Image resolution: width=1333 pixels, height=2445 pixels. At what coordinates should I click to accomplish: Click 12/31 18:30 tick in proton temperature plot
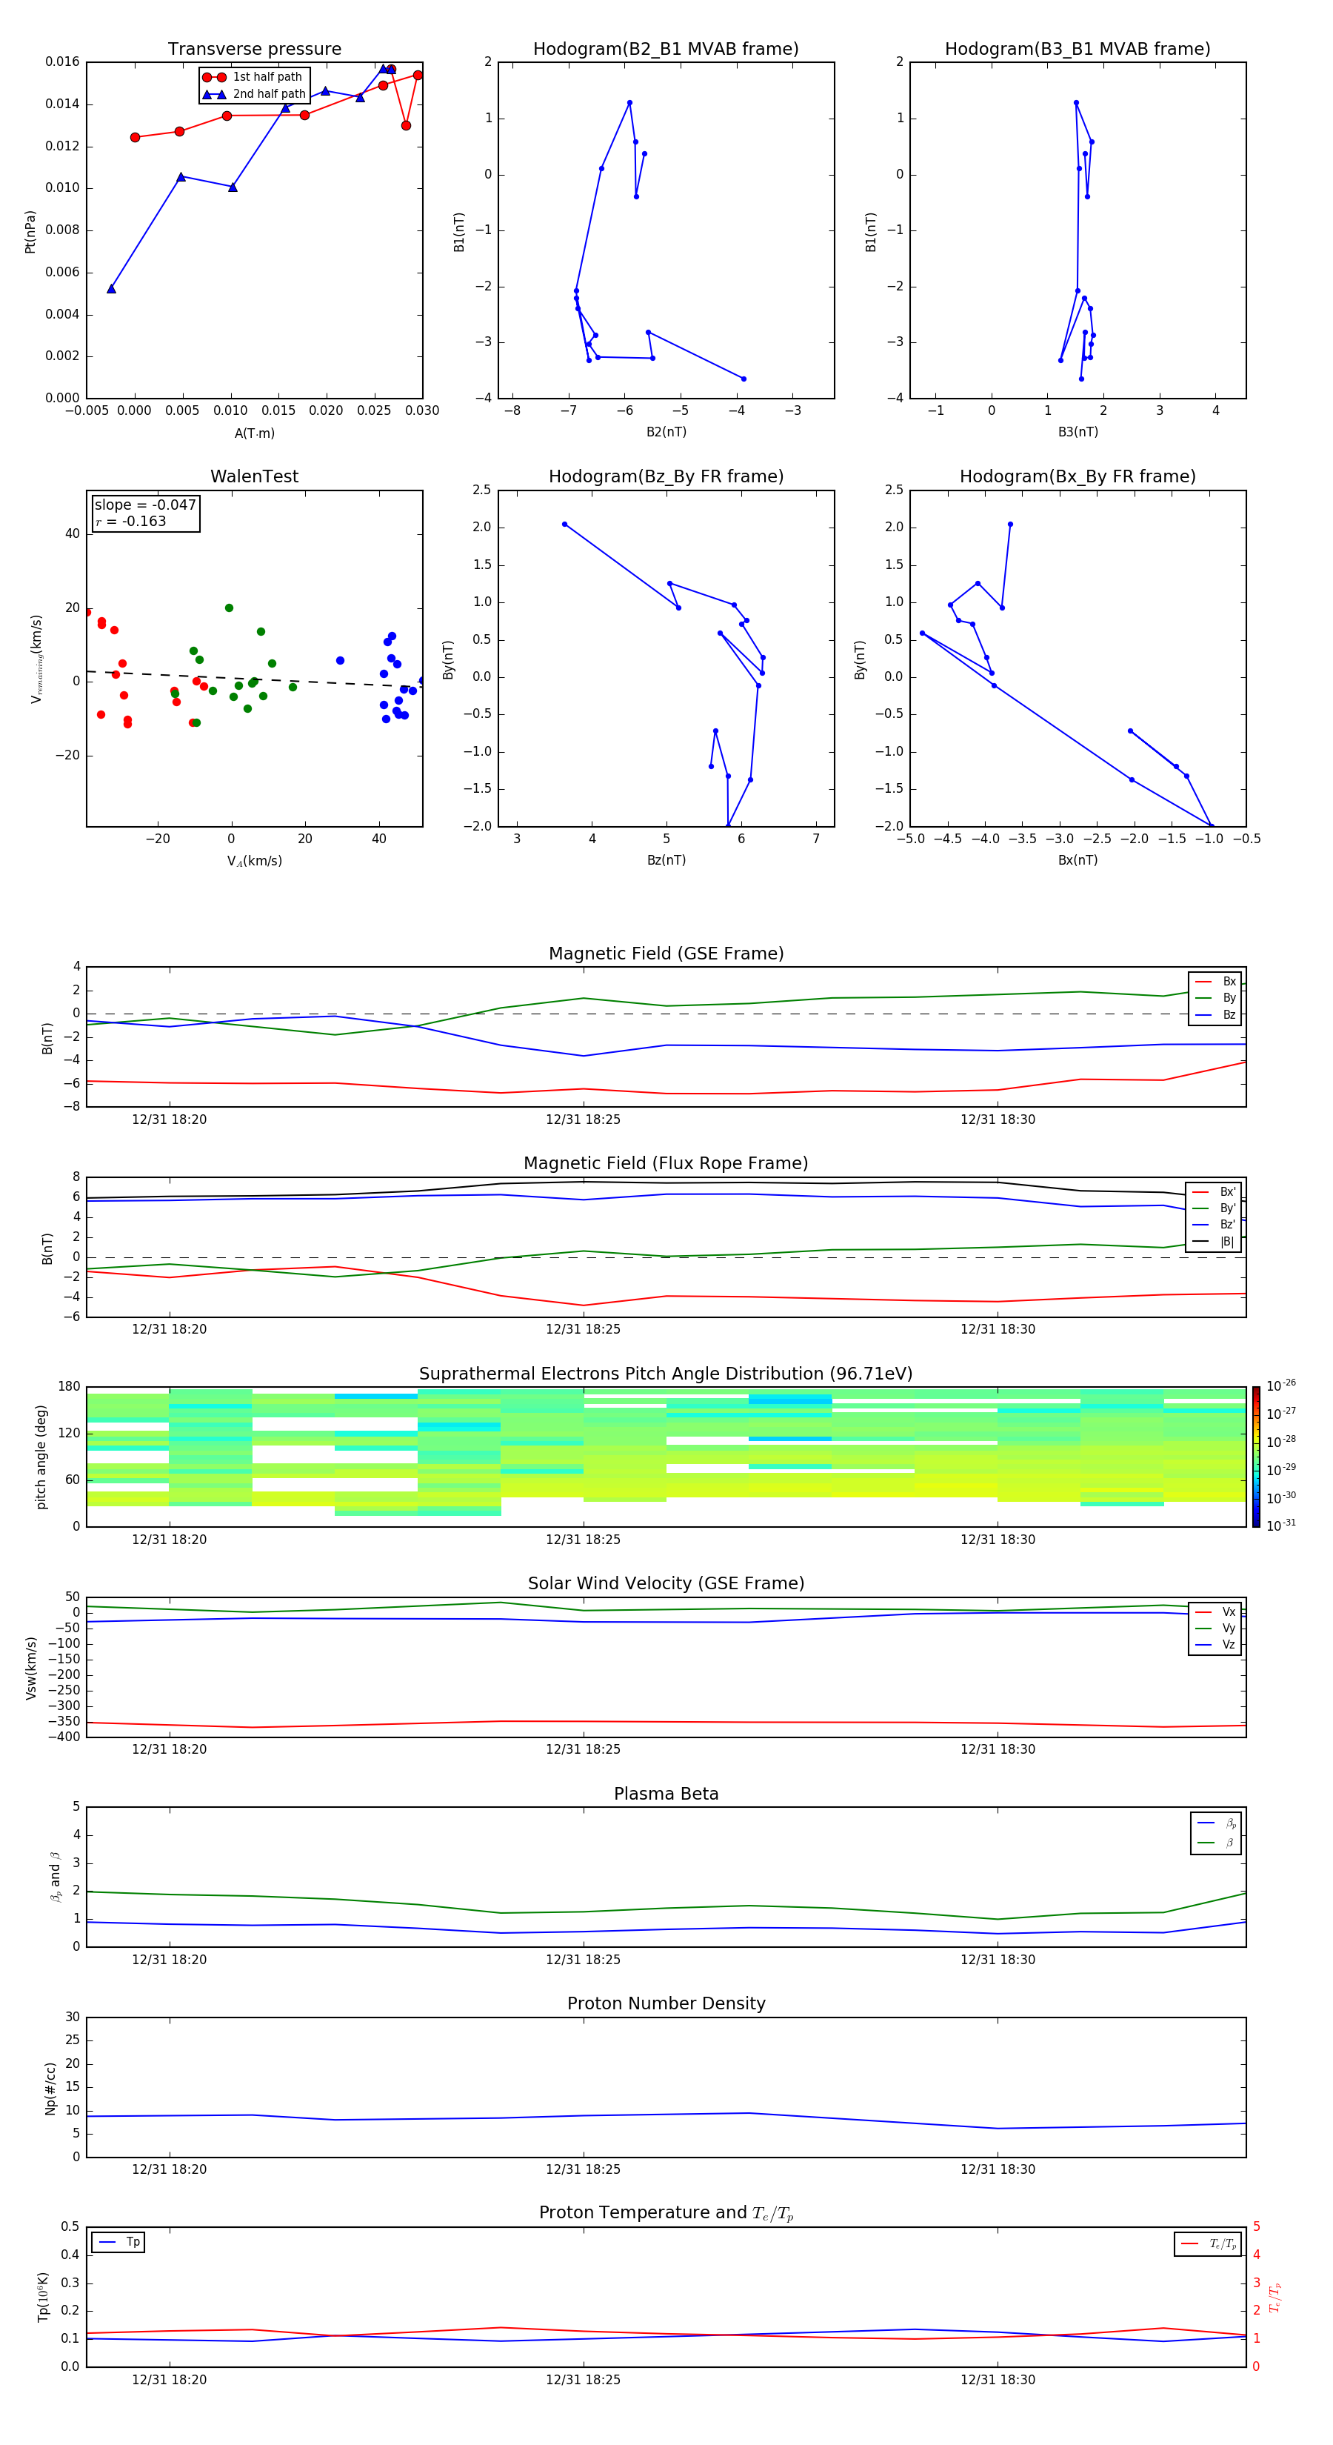(997, 2380)
